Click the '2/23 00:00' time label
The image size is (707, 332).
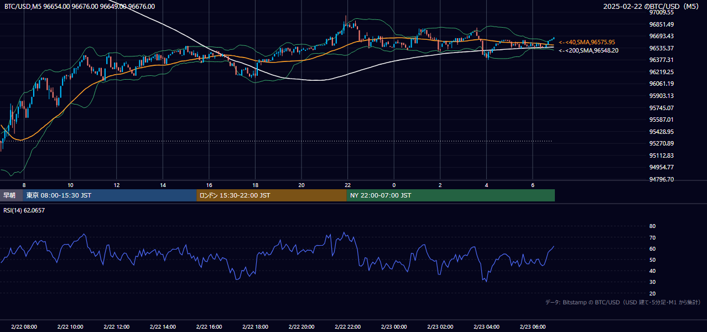(x=394, y=327)
